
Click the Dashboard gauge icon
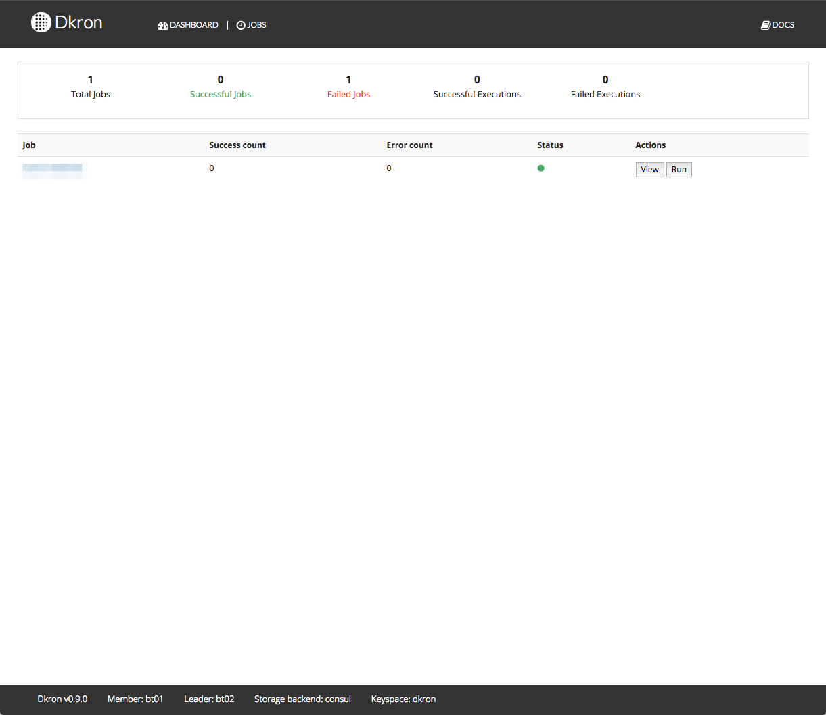click(162, 26)
